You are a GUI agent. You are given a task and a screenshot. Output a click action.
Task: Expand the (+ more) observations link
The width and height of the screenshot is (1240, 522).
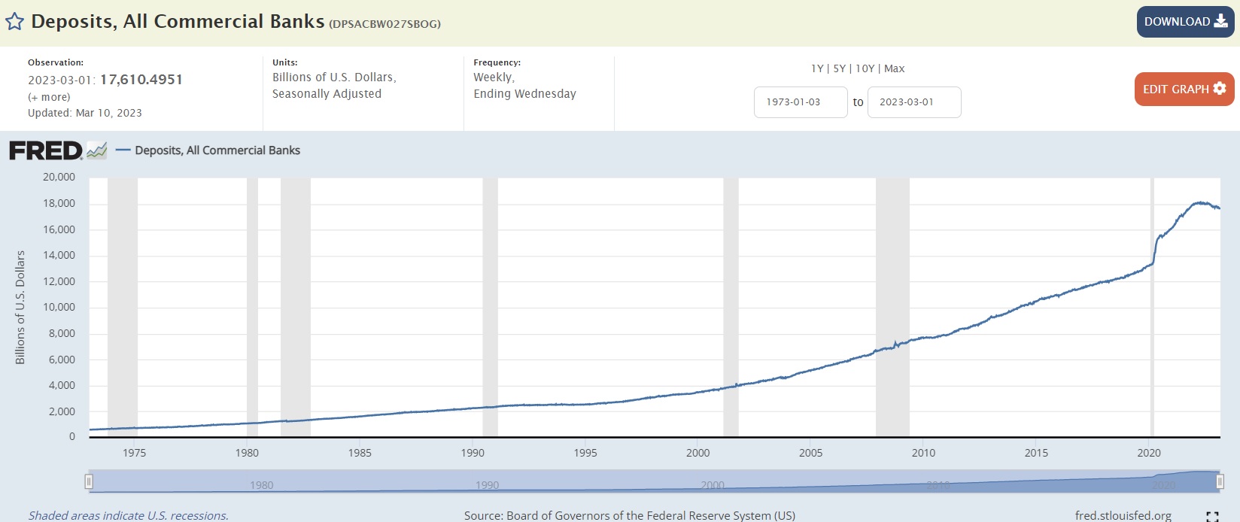49,97
